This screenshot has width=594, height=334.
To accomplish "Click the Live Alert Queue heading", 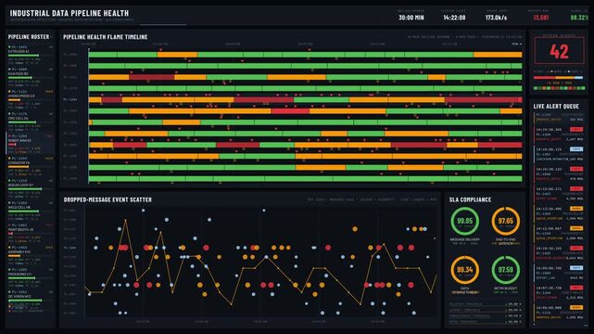I will tap(556, 106).
